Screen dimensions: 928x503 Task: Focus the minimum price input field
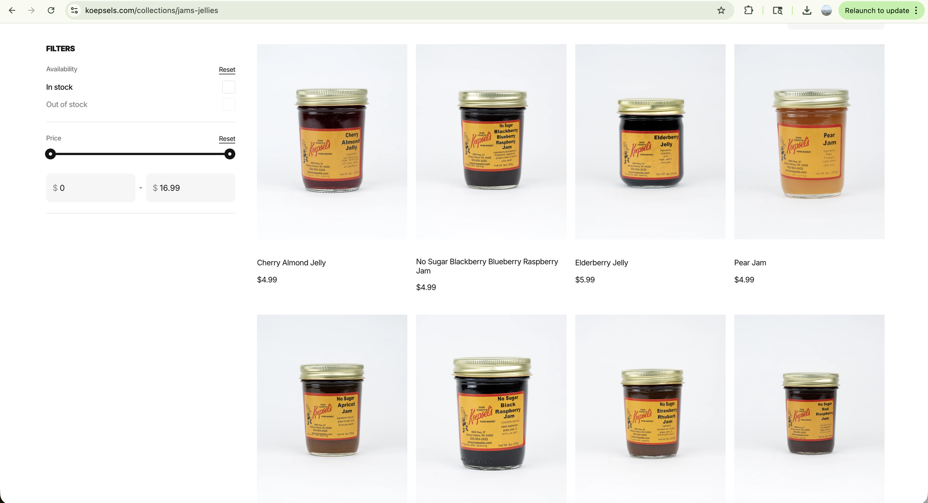tap(91, 188)
